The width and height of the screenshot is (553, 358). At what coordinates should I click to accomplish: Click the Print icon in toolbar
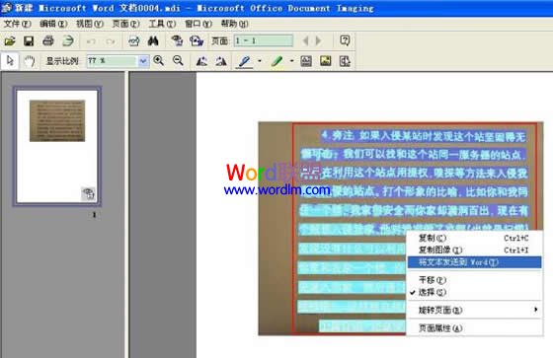48,40
